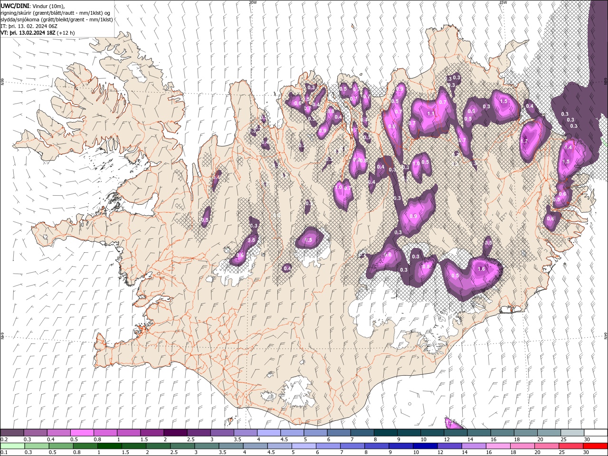The height and width of the screenshot is (456, 608).
Task: Click the '1.1' snowfall value on the map
Action: click(x=431, y=114)
